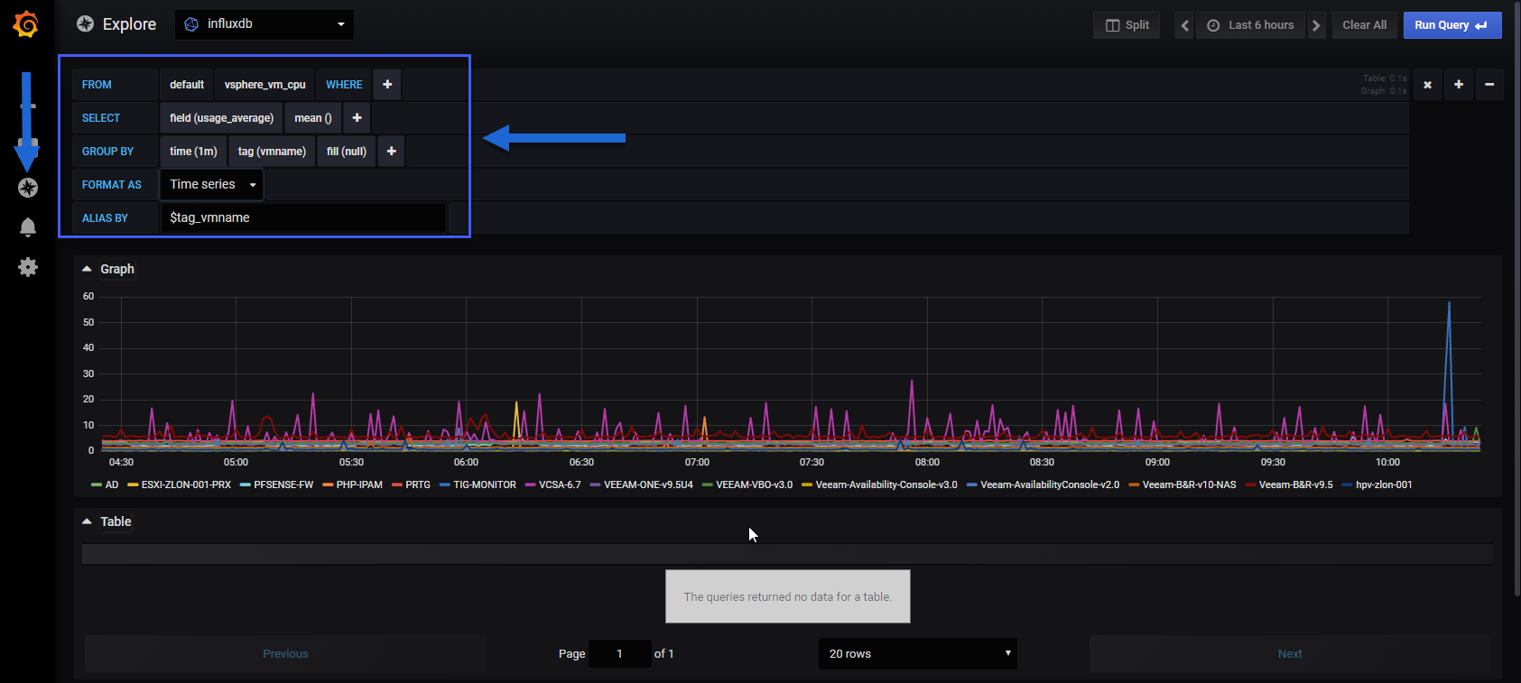Open the Last 6 hours time picker
The width and height of the screenshot is (1521, 683).
pyautogui.click(x=1251, y=25)
